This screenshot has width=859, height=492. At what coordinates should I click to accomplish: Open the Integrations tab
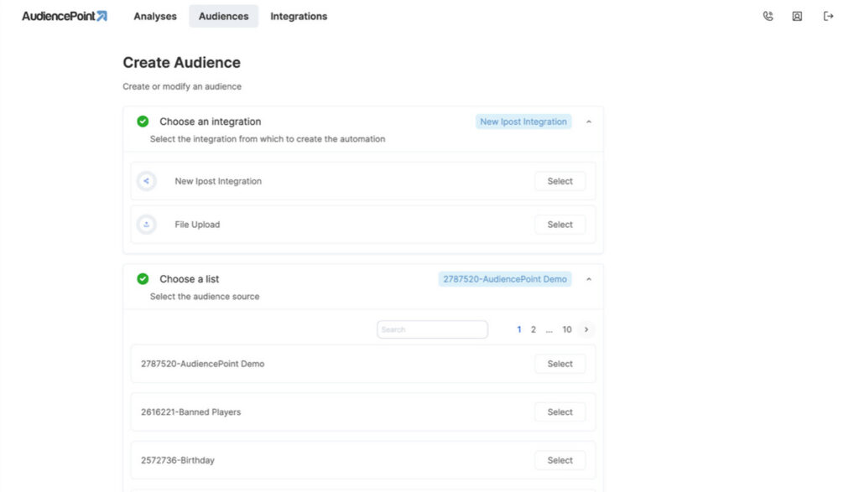click(x=299, y=17)
